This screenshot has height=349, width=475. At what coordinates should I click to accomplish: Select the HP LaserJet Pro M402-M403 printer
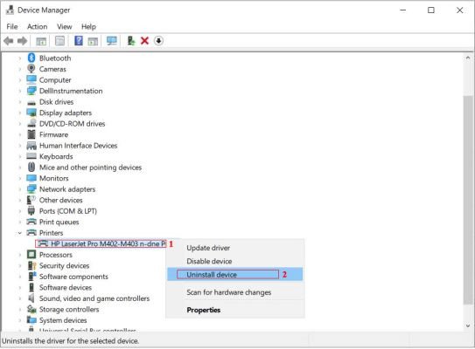tap(101, 243)
